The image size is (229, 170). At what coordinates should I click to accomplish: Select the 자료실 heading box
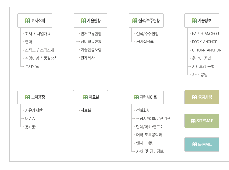click(91, 97)
